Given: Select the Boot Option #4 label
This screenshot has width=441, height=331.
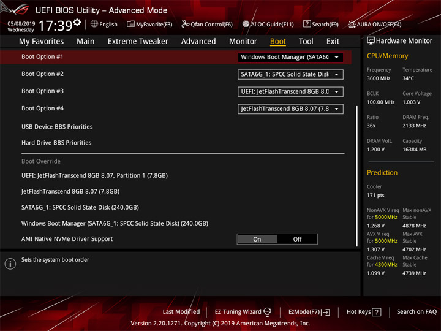Looking at the screenshot, I should 42,108.
